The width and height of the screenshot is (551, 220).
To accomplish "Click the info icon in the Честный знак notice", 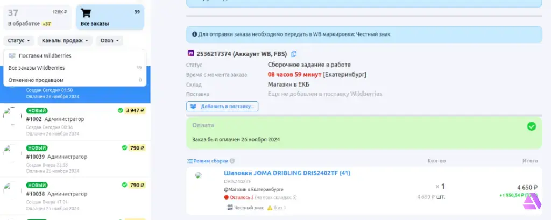I will click(x=194, y=34).
